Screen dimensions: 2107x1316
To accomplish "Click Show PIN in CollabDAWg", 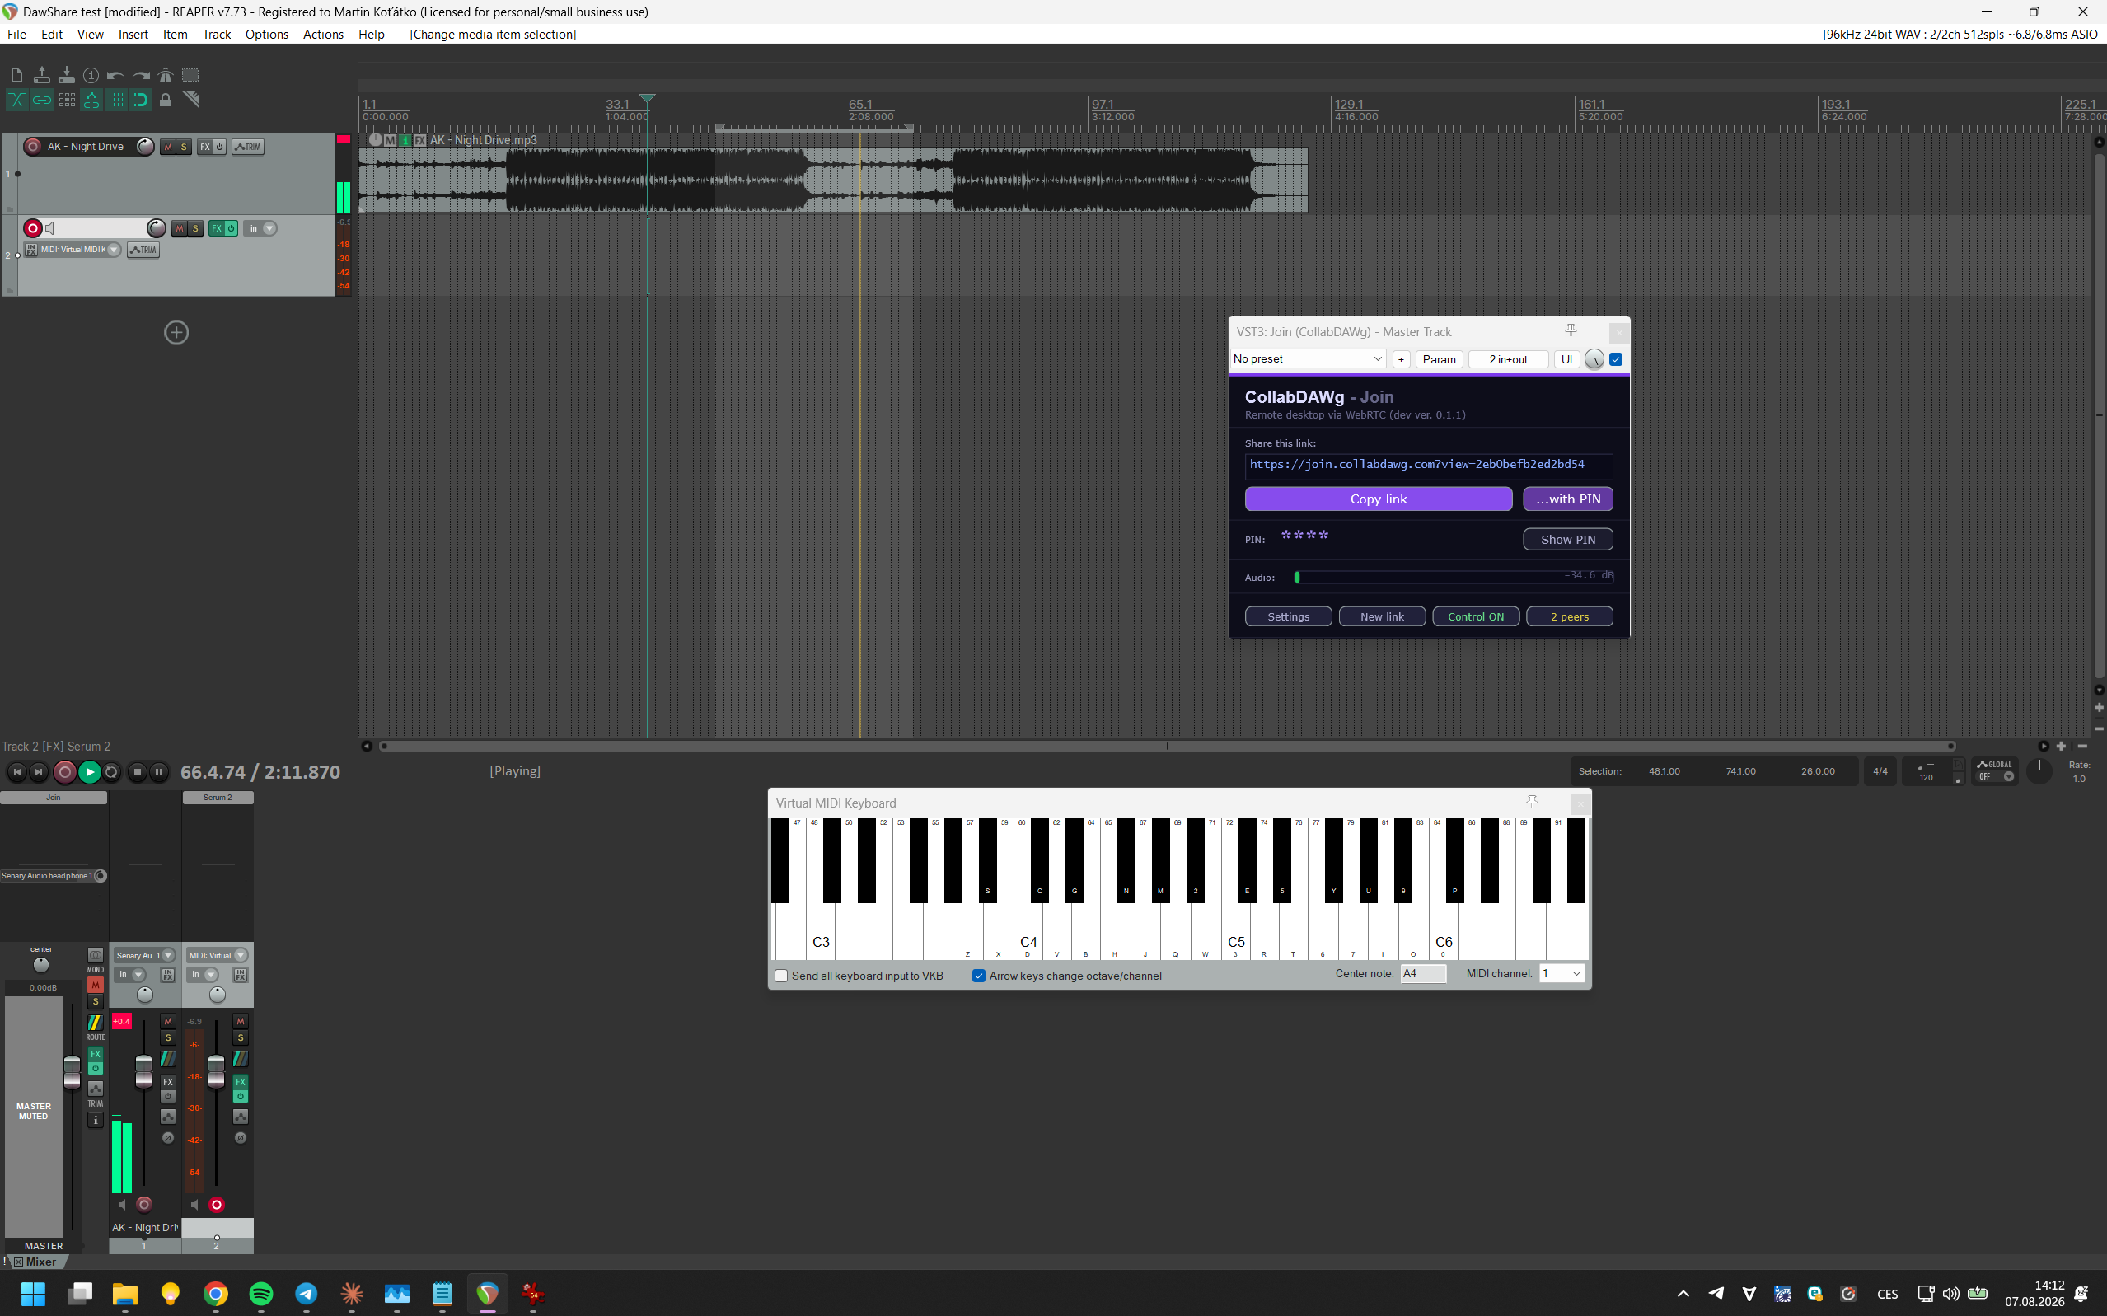I will pyautogui.click(x=1567, y=540).
